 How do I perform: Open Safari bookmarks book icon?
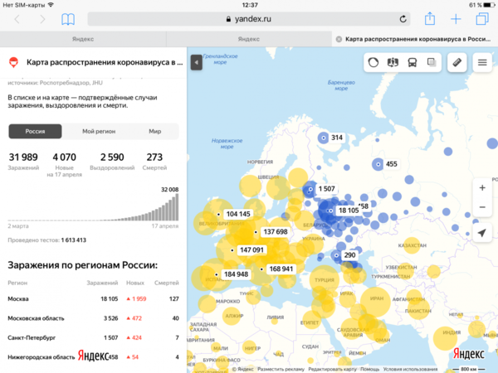(x=68, y=19)
